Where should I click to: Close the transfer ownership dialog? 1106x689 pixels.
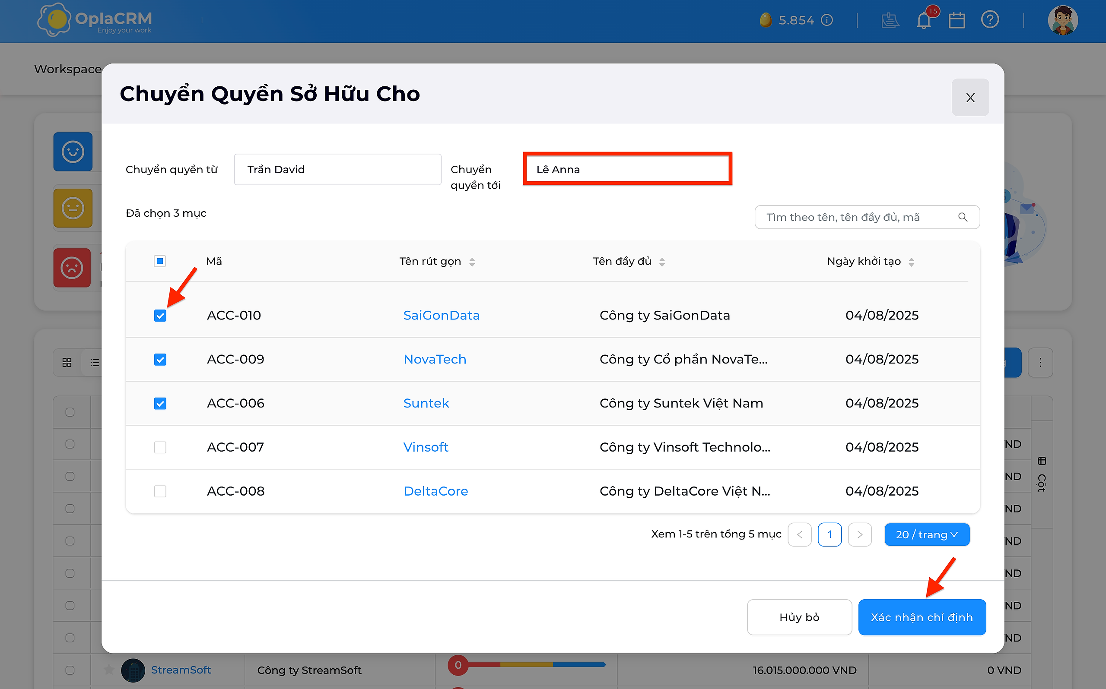(970, 97)
